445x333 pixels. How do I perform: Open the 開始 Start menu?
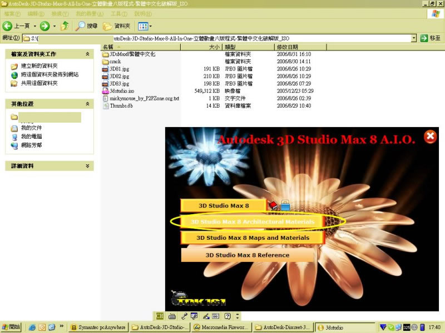tap(11, 327)
